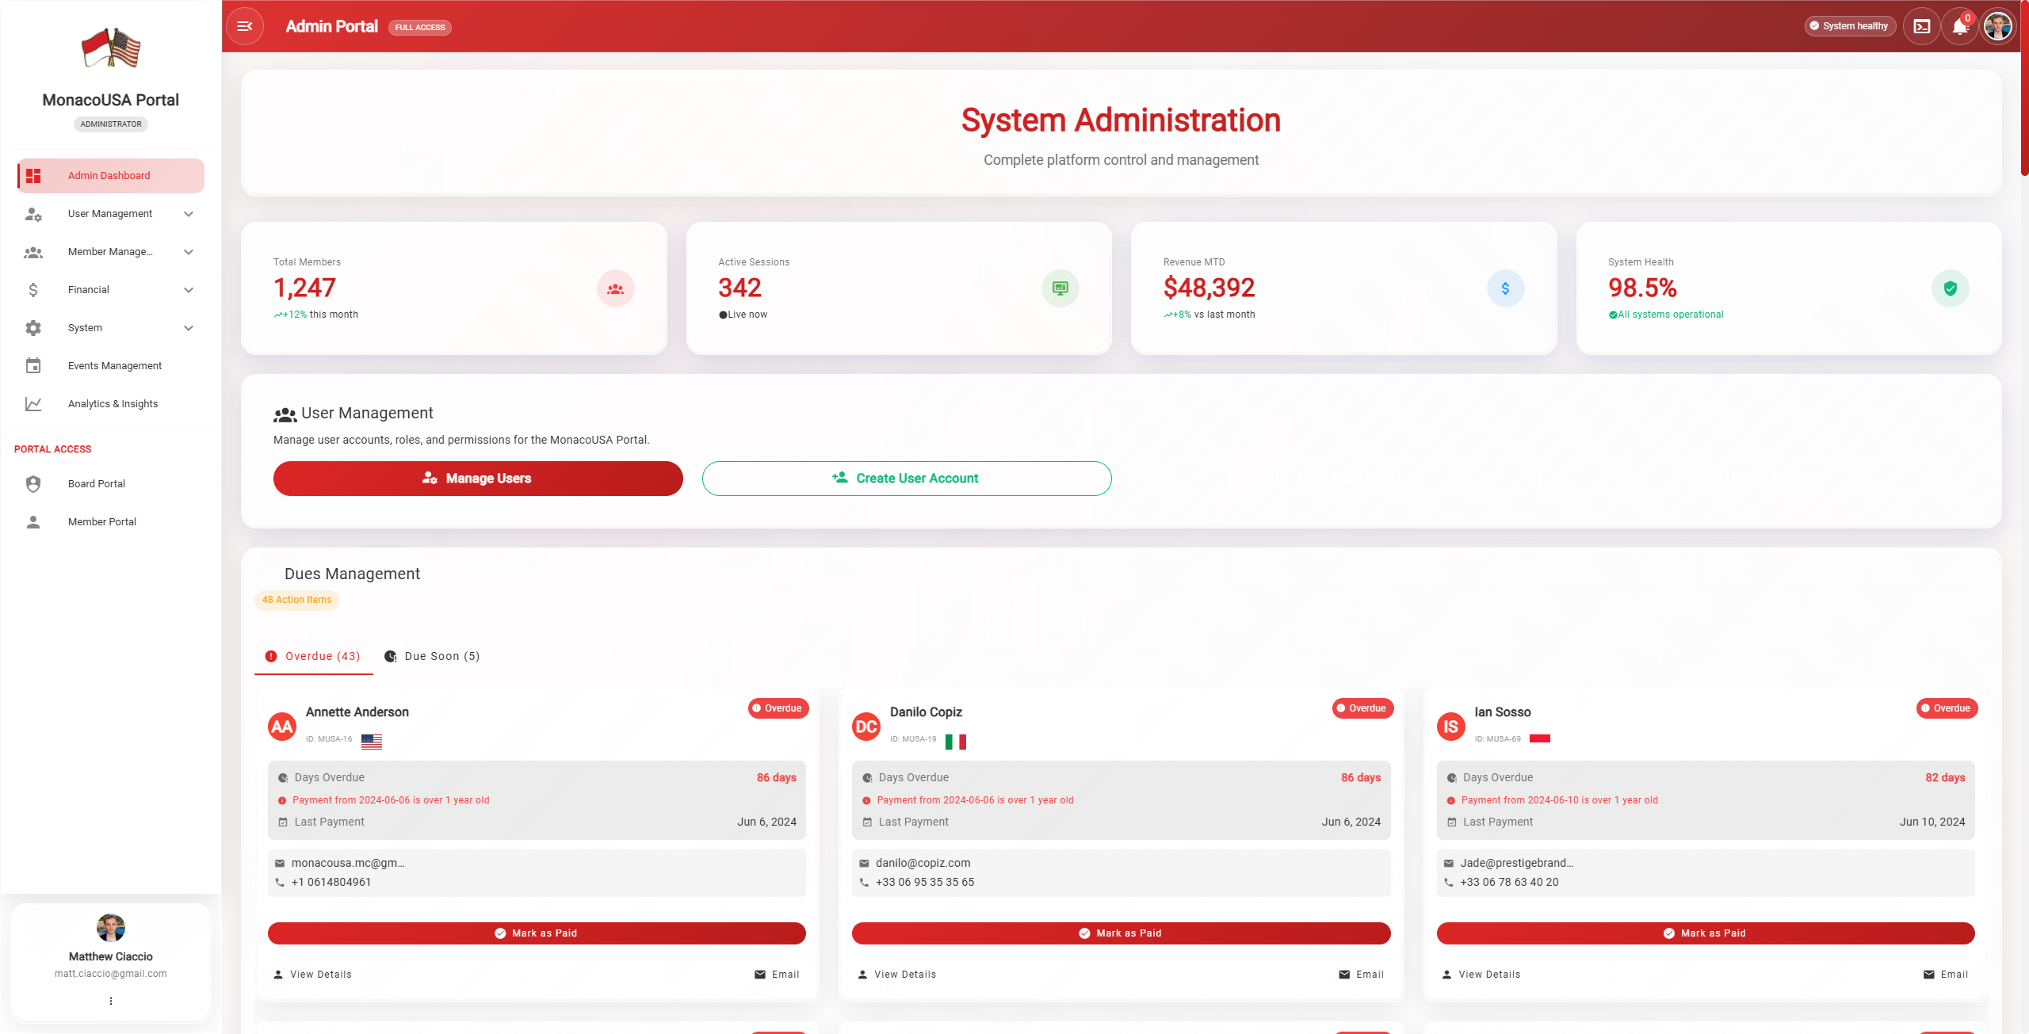The image size is (2029, 1034).
Task: Expand the System sidebar dropdown
Action: [110, 328]
